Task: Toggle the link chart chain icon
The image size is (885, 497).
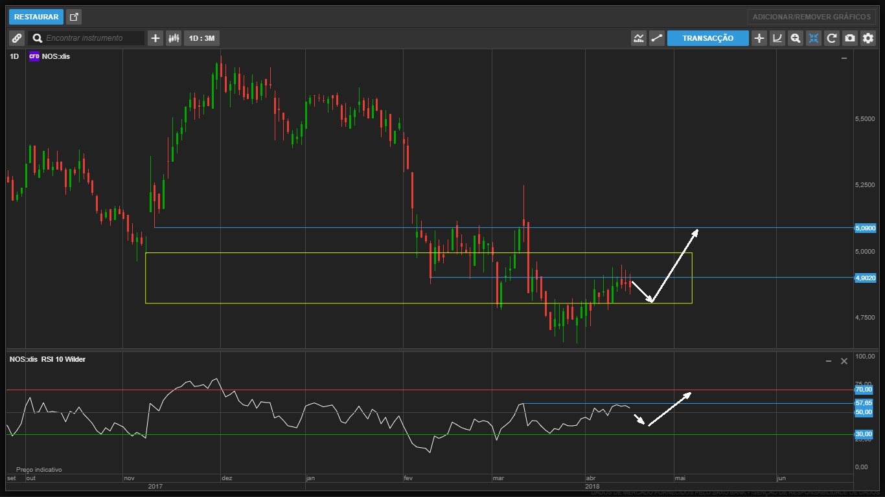Action: (x=17, y=38)
